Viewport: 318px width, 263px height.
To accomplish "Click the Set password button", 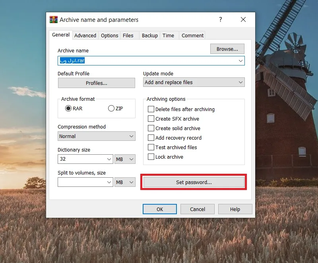I will pyautogui.click(x=194, y=182).
